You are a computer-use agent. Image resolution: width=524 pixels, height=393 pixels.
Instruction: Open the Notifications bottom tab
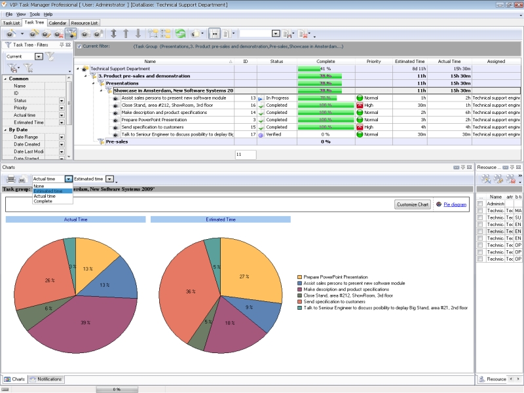(x=46, y=379)
